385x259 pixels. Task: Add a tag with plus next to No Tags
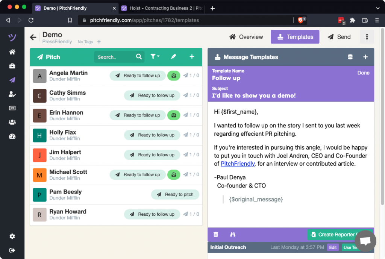pos(99,42)
